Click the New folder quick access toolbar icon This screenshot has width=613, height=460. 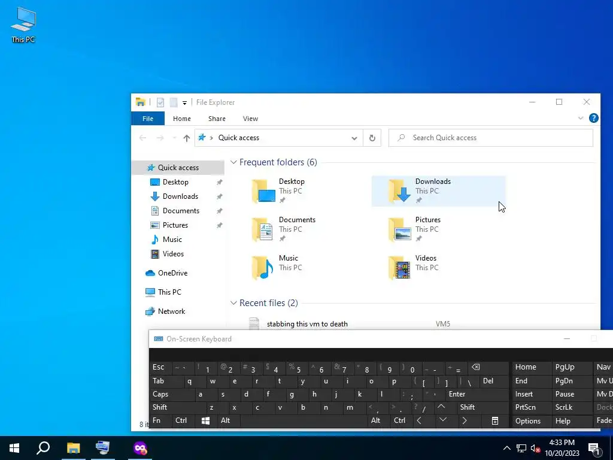coord(174,102)
